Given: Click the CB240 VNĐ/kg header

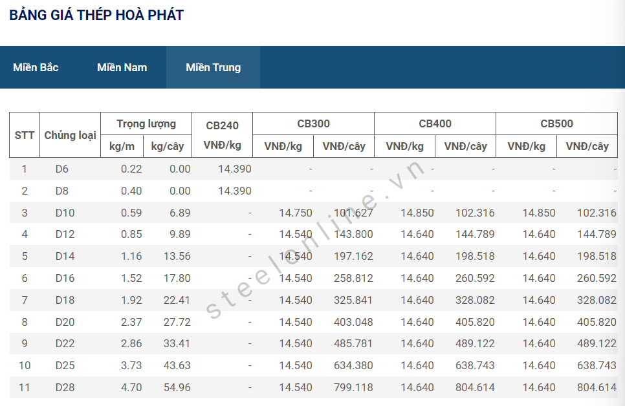Looking at the screenshot, I should (x=222, y=135).
